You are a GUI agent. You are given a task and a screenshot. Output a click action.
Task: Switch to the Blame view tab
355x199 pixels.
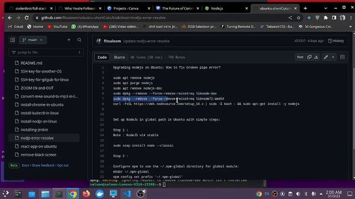coord(119,57)
